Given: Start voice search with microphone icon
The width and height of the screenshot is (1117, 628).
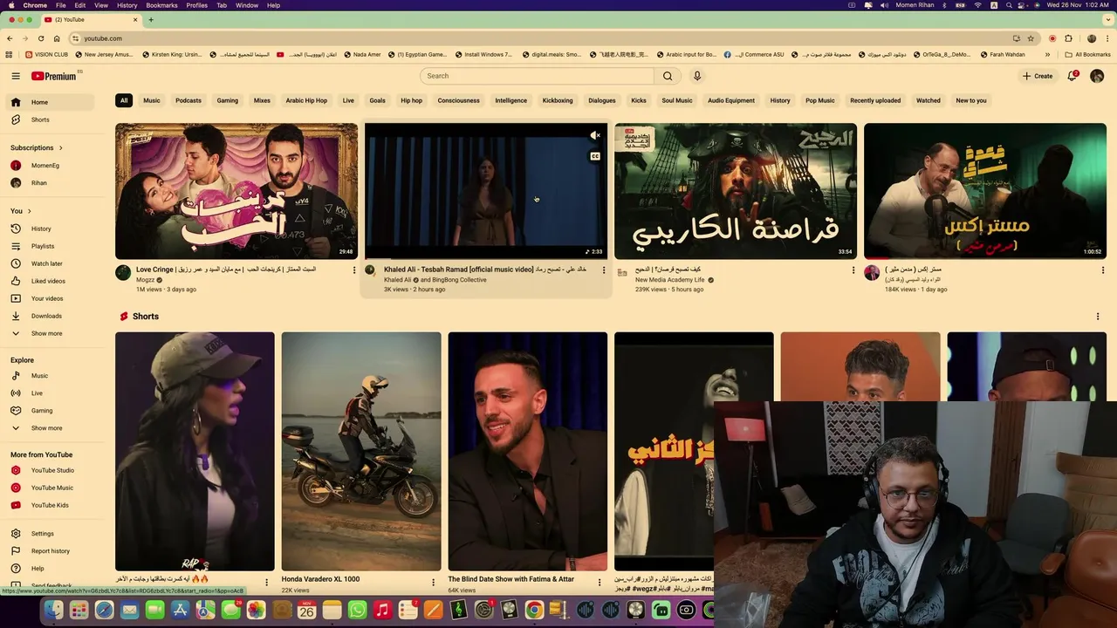Looking at the screenshot, I should tap(697, 76).
